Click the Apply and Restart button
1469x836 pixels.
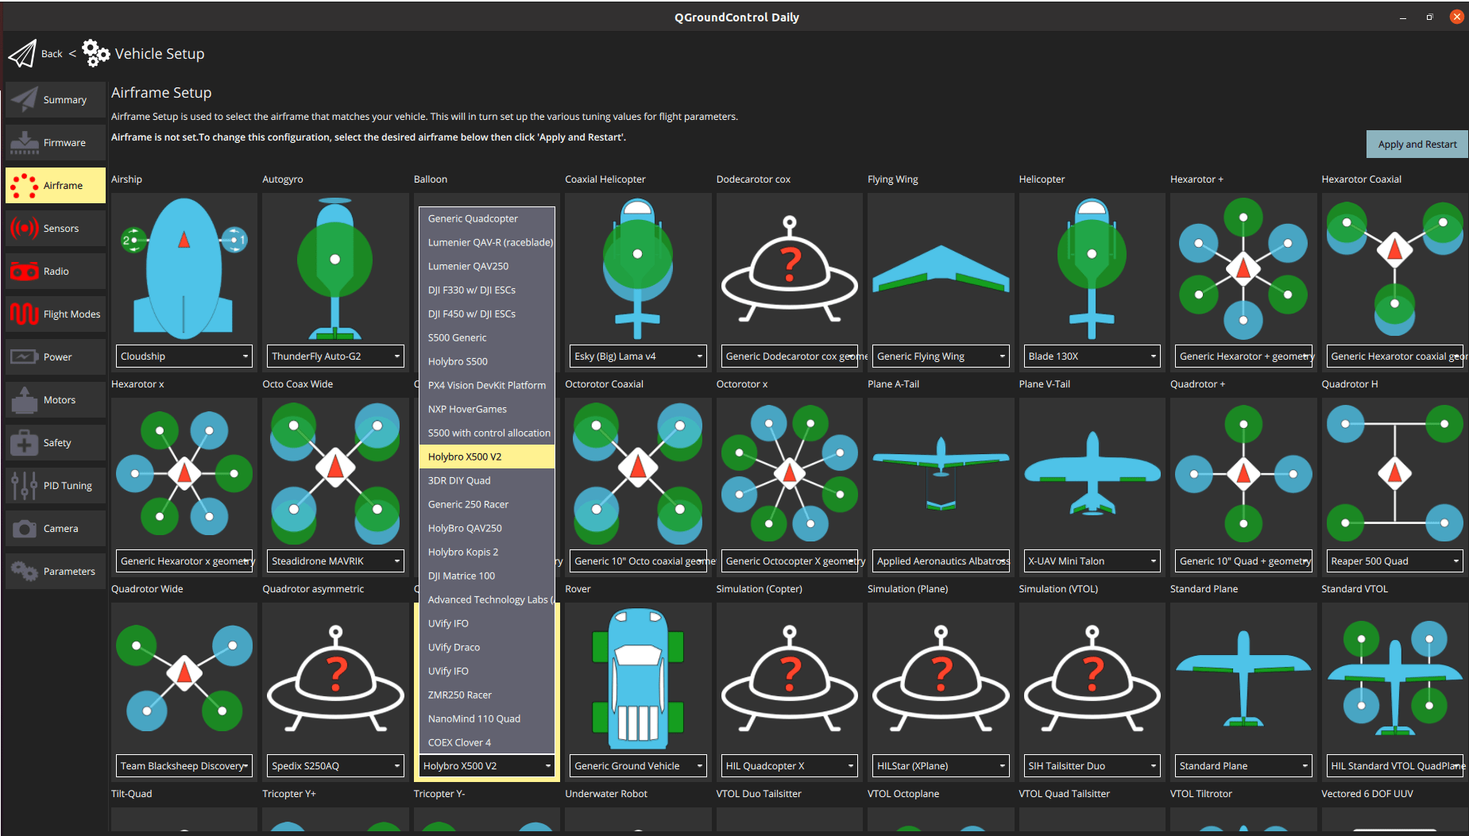tap(1417, 144)
